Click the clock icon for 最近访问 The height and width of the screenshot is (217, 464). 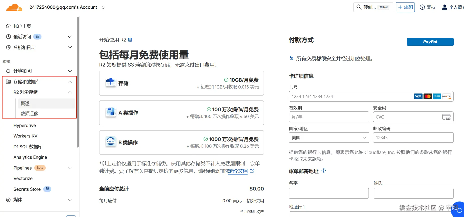click(x=8, y=37)
